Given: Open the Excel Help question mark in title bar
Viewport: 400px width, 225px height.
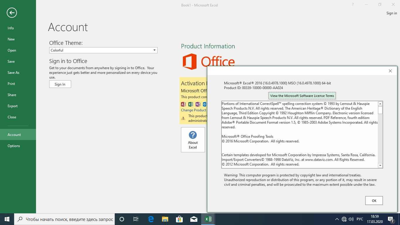Looking at the screenshot, I should 353,4.
